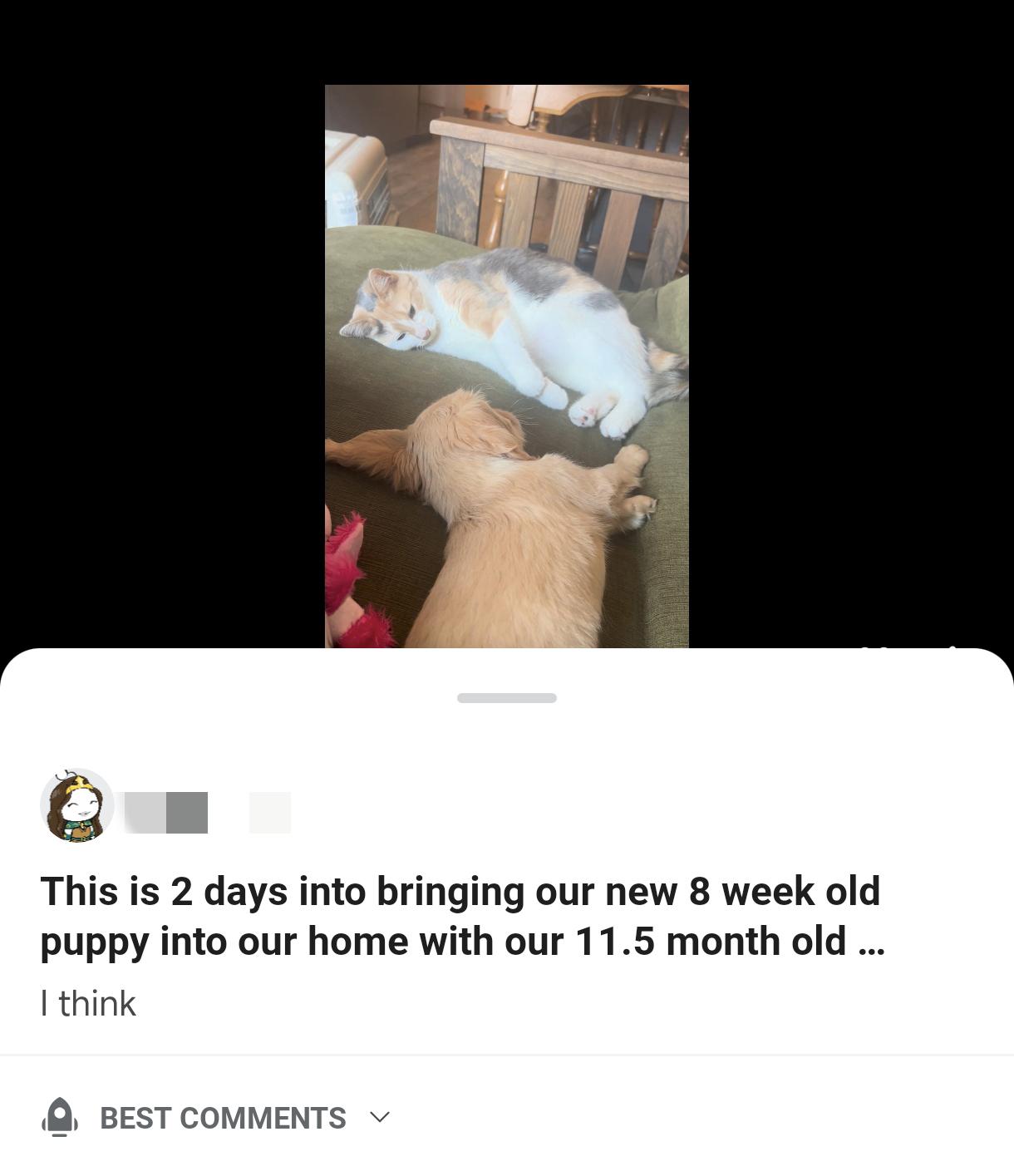
Task: Expand the Best Comments sort chevron
Action: point(380,1117)
